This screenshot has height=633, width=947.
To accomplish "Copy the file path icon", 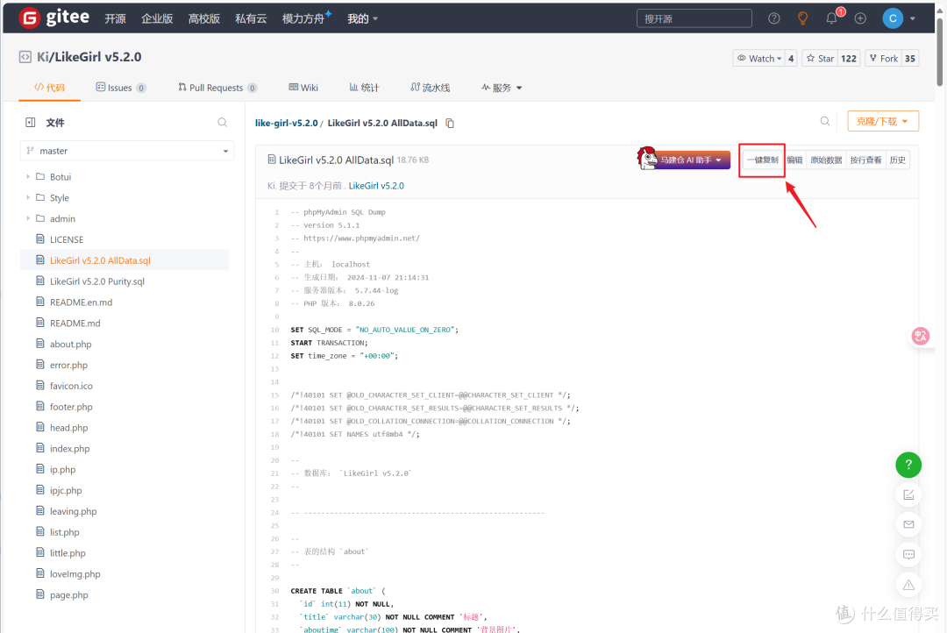I will [450, 124].
